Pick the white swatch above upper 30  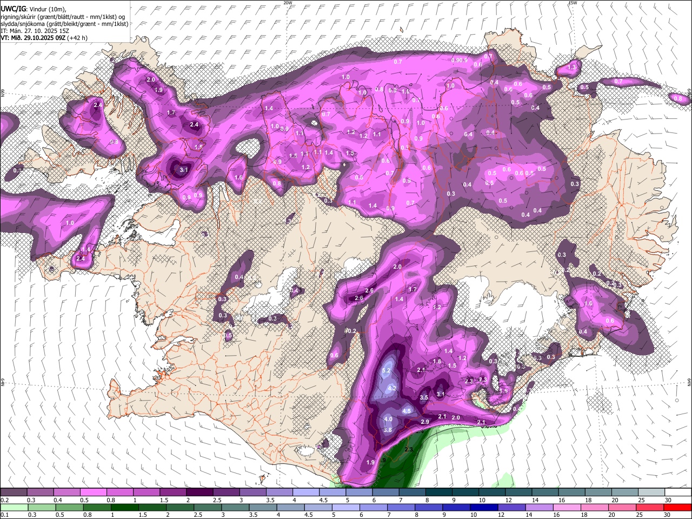(678, 493)
